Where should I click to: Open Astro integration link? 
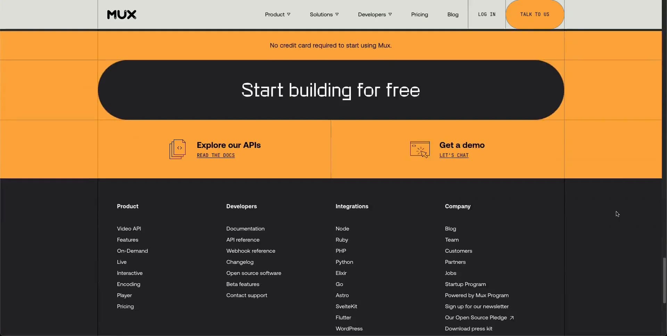(342, 295)
